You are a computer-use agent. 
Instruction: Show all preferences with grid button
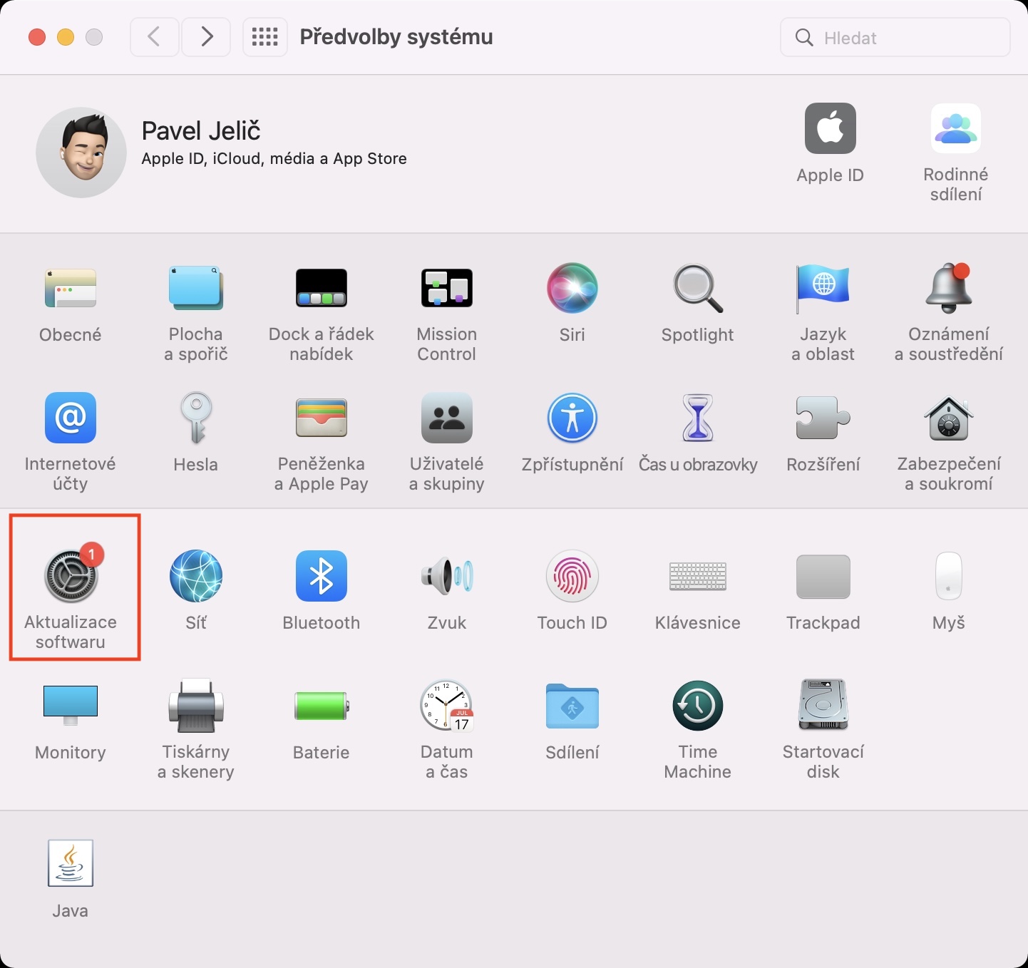[x=265, y=36]
